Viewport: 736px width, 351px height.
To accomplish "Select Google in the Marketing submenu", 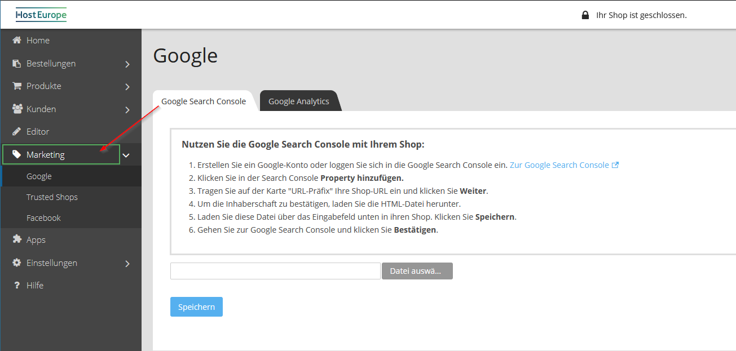I will tap(70, 176).
